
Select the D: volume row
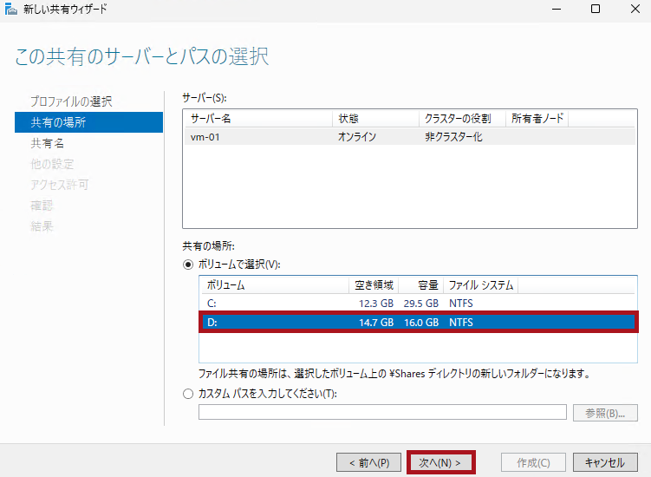pyautogui.click(x=418, y=322)
